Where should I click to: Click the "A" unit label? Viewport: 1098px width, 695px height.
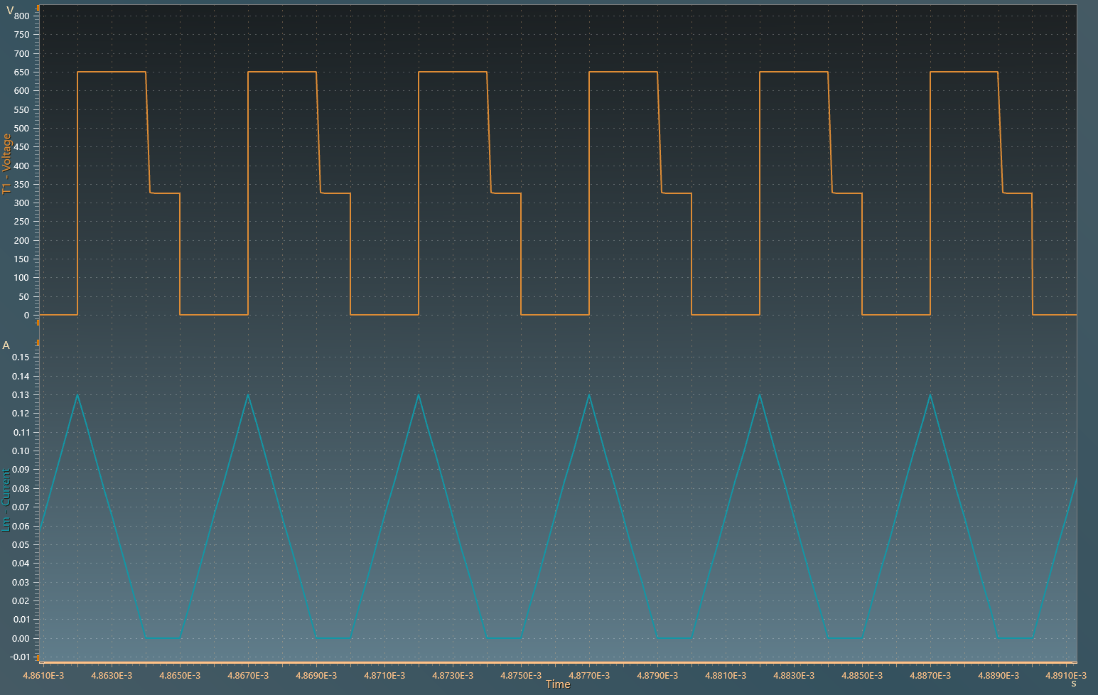click(6, 345)
